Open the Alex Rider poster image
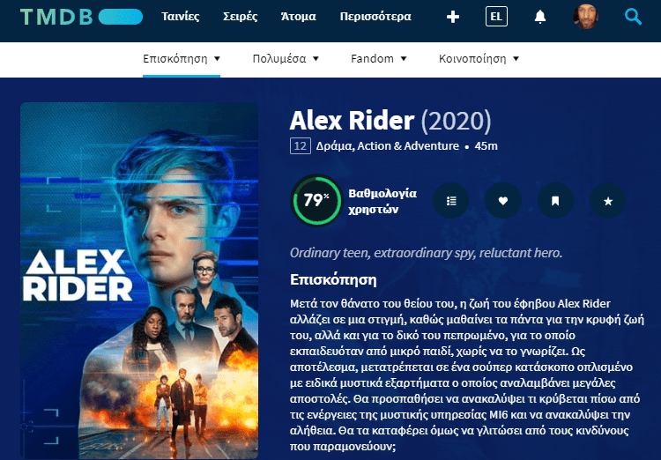Viewport: 661px width, 460px height. tap(139, 281)
